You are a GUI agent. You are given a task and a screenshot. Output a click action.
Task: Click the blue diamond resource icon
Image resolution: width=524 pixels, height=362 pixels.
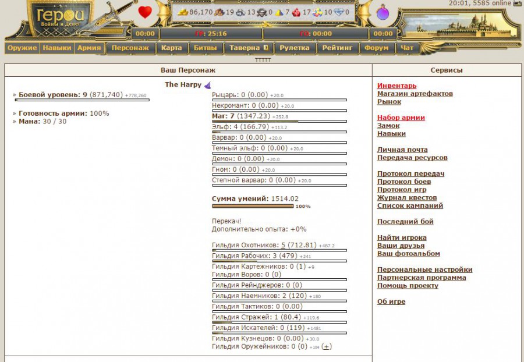coord(338,12)
